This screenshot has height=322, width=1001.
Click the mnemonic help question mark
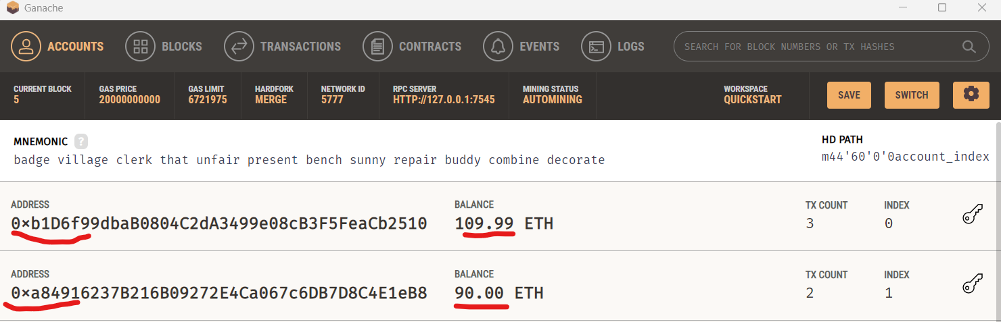coord(81,142)
